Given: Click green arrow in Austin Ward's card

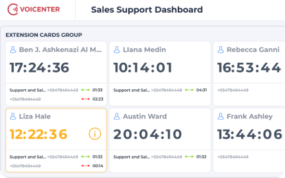Looking at the screenshot, I should [x=189, y=157].
